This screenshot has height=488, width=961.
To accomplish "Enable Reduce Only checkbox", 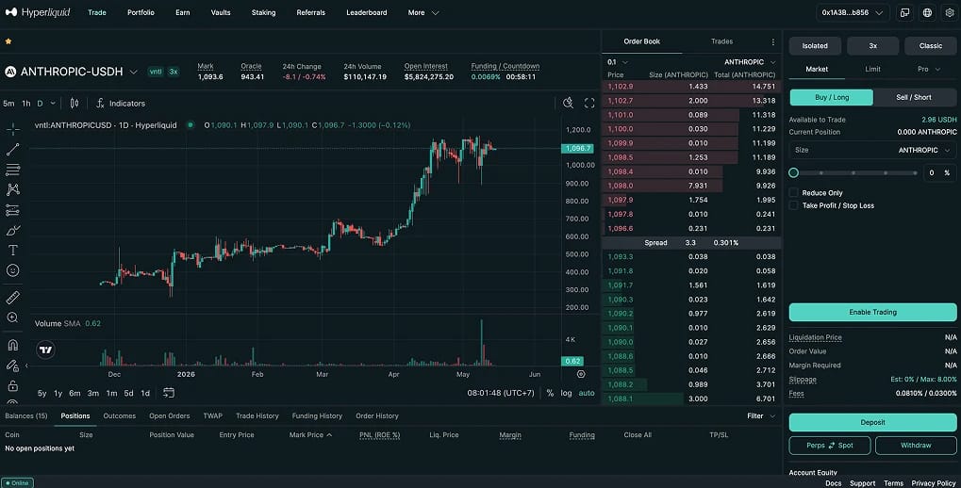I will coord(794,193).
